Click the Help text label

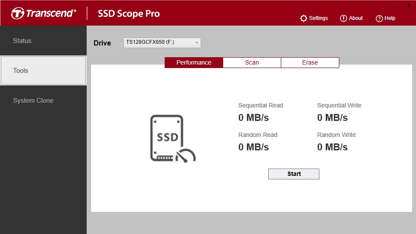tap(390, 18)
